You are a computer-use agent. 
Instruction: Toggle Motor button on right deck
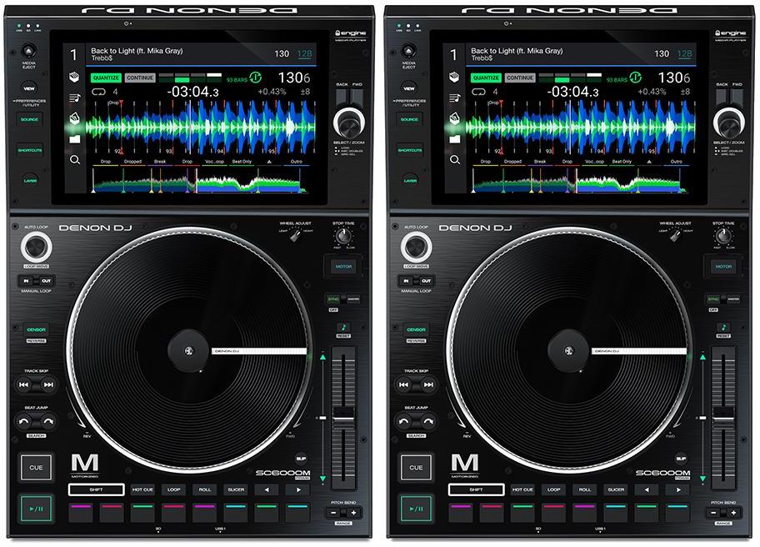(723, 266)
